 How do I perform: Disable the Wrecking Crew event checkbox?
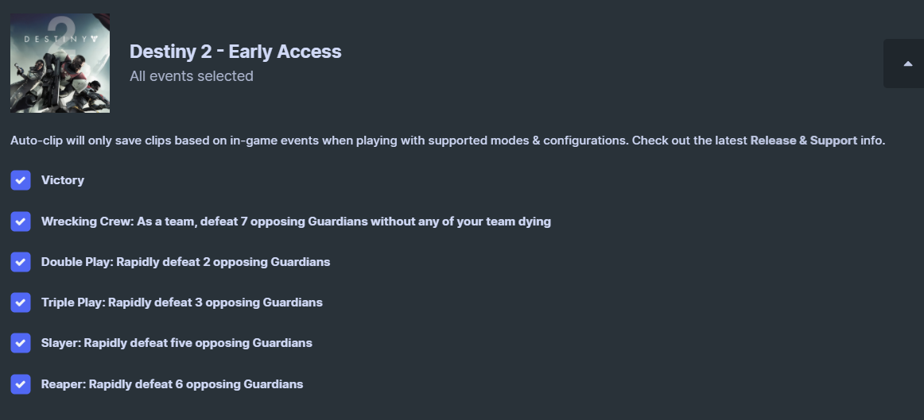tap(21, 222)
